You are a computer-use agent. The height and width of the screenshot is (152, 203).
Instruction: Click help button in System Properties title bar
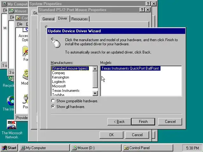tap(148, 3)
